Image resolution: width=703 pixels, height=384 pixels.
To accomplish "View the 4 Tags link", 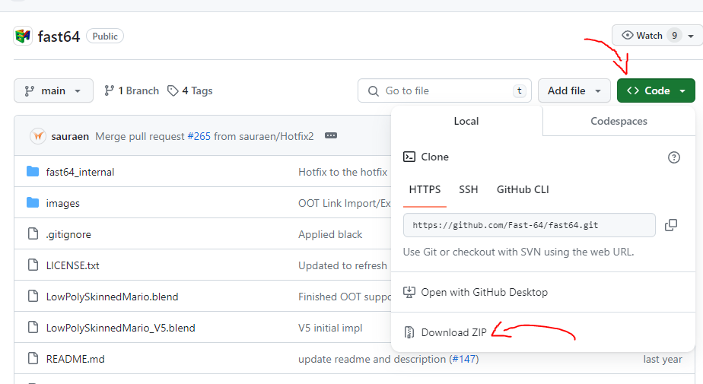I will point(190,90).
